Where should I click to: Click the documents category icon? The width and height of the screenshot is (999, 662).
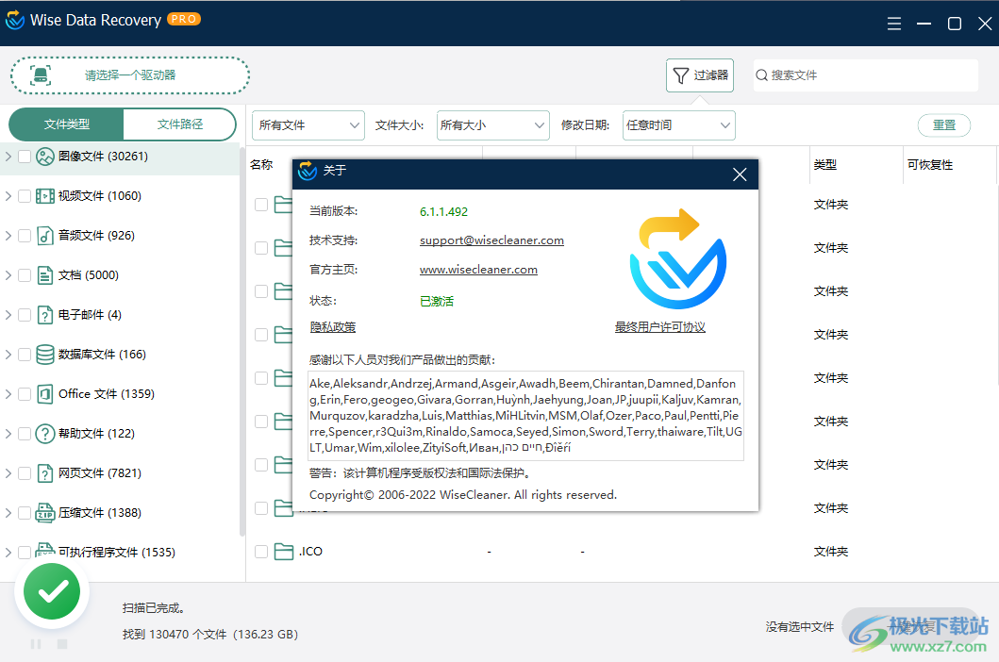point(44,275)
